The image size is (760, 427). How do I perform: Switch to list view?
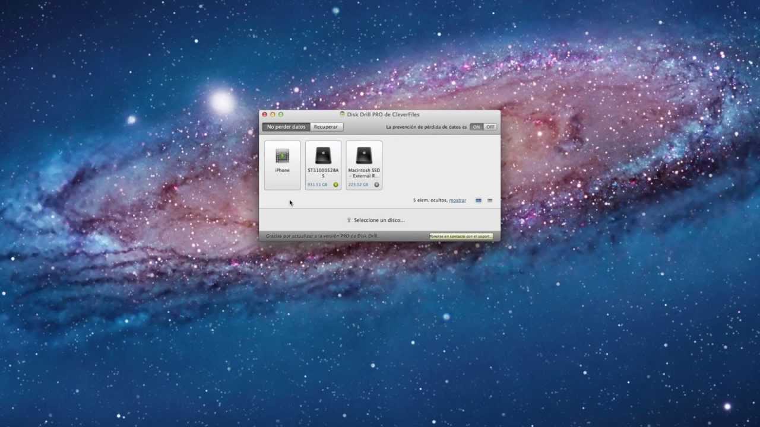pyautogui.click(x=490, y=200)
